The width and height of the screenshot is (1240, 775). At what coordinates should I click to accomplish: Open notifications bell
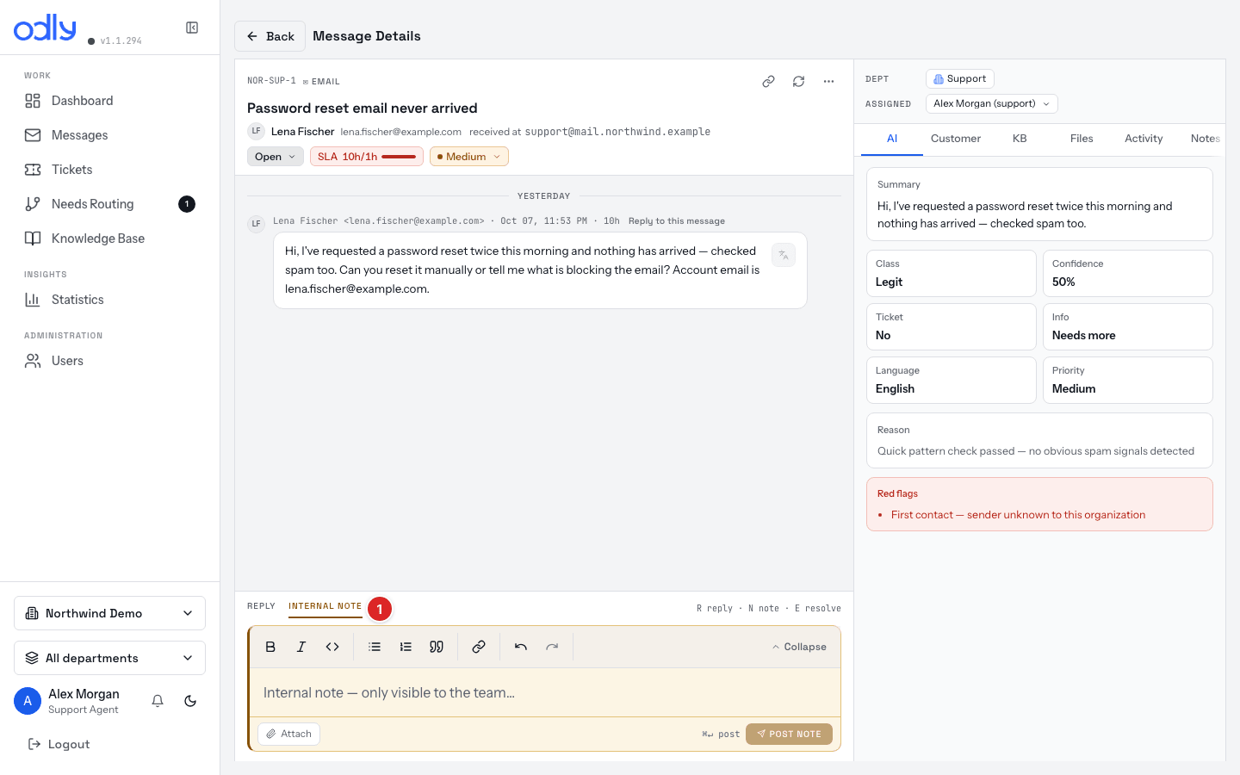pyautogui.click(x=158, y=701)
